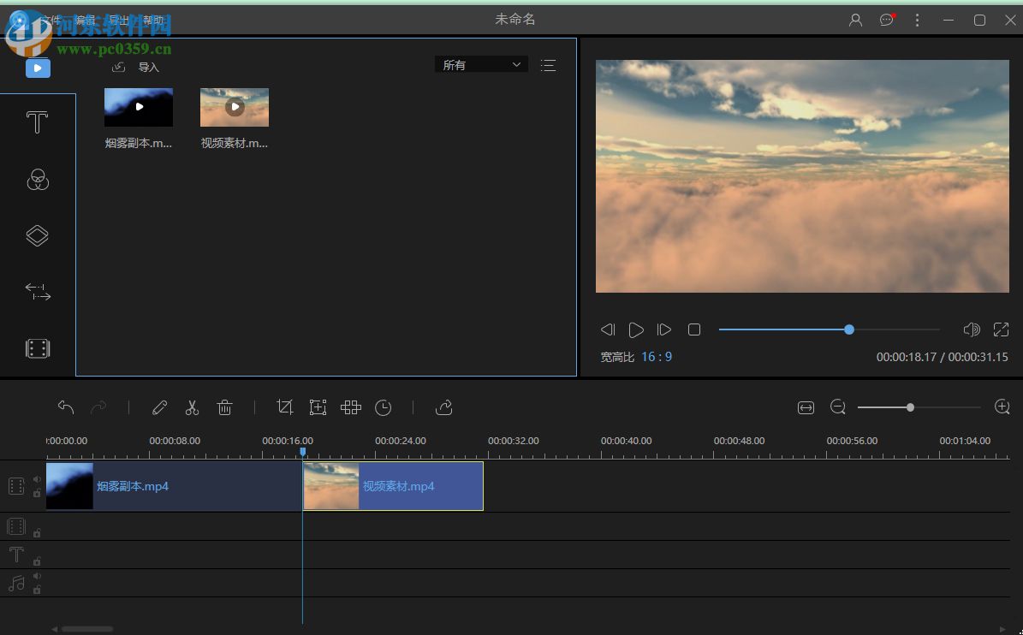Change the 16 : 9 aspect ratio
The image size is (1023, 635).
click(x=656, y=357)
